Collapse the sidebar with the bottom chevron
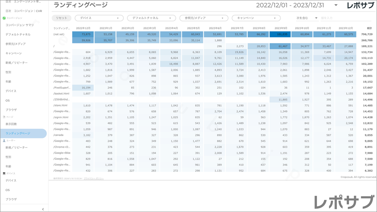Screen dimensions: 377x212 pyautogui.click(x=43, y=209)
